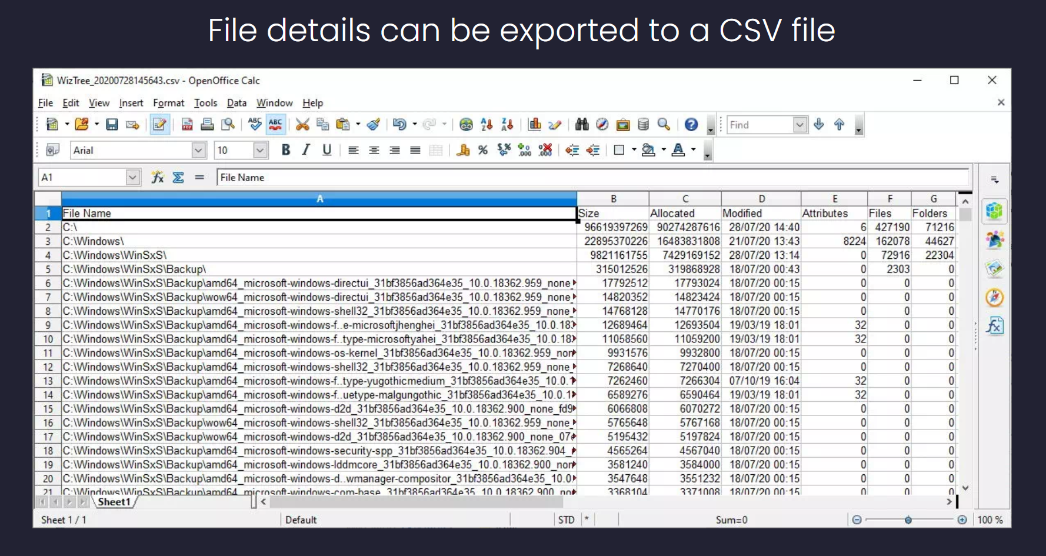This screenshot has width=1046, height=556.
Task: Expand the Background Color dropdown arrow
Action: click(664, 150)
